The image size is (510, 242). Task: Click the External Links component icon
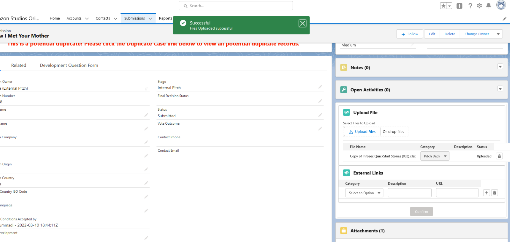tap(346, 173)
